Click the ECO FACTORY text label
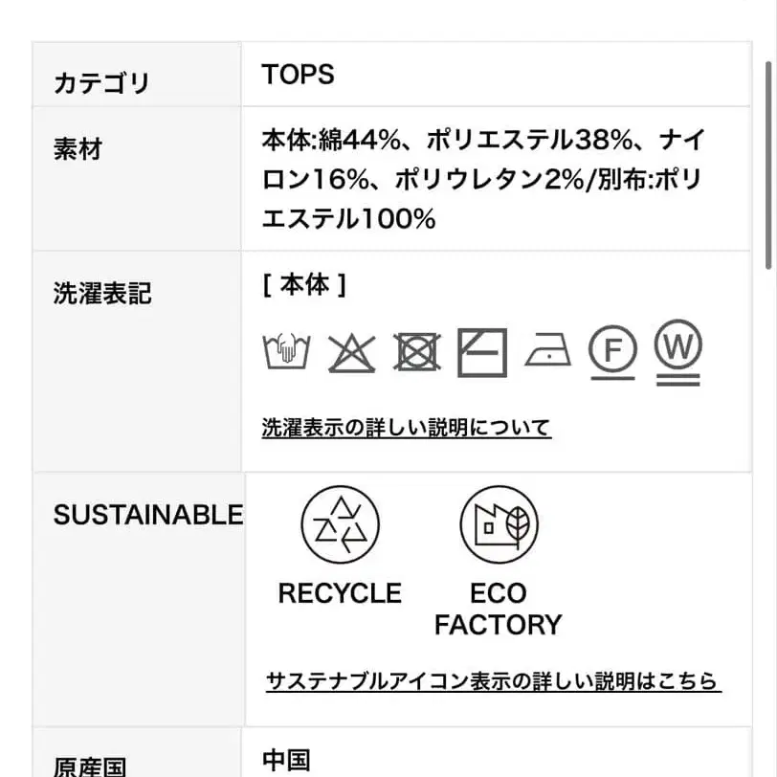 tap(498, 609)
